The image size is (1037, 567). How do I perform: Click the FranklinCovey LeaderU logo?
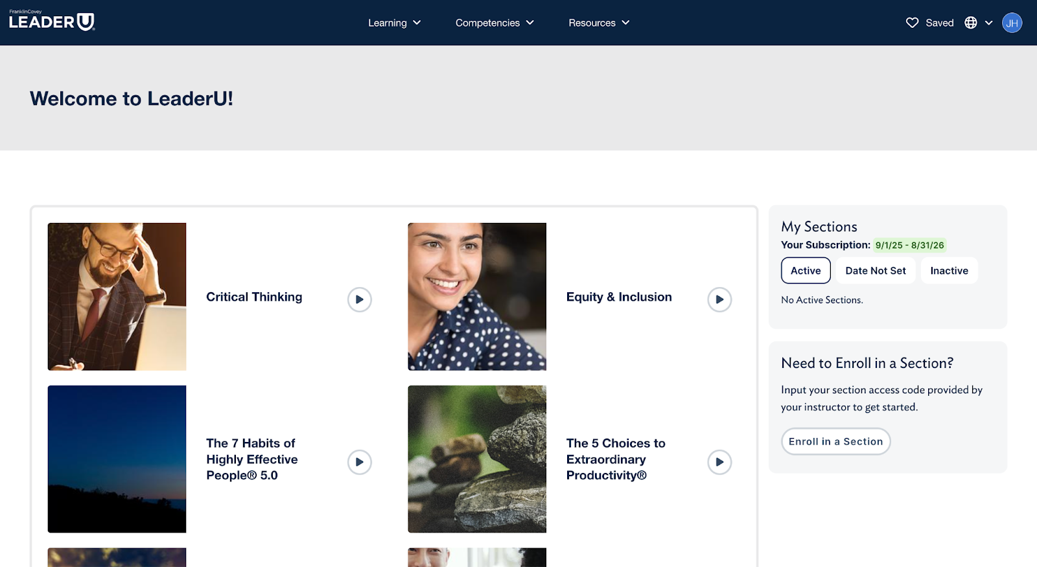click(52, 21)
